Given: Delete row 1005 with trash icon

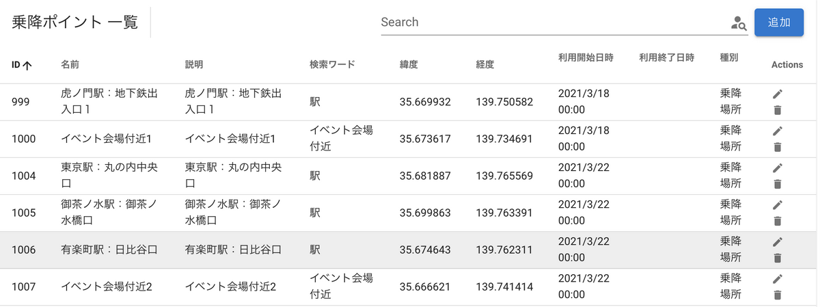Looking at the screenshot, I should point(777,220).
